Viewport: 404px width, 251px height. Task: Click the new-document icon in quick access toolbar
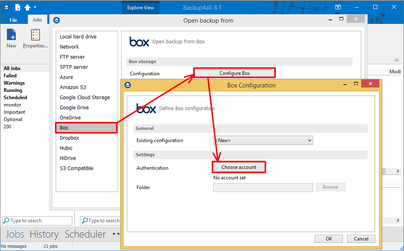pyautogui.click(x=17, y=7)
